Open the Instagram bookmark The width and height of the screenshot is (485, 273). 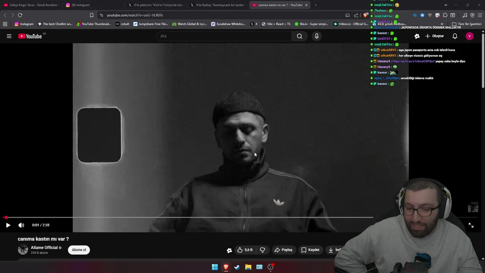(x=24, y=24)
